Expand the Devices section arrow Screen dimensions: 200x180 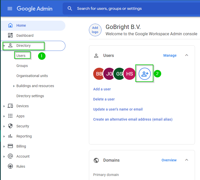(4, 106)
